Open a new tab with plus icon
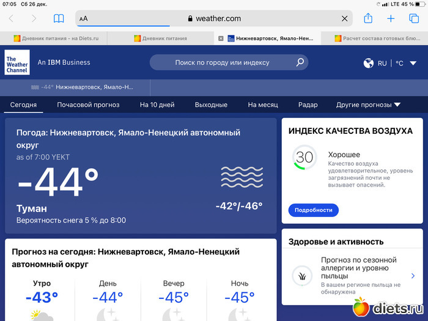The height and width of the screenshot is (321, 428). [x=391, y=18]
